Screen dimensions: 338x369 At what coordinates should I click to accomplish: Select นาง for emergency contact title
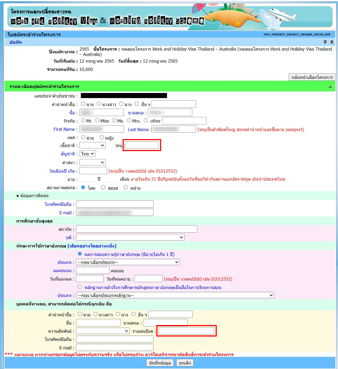118,314
